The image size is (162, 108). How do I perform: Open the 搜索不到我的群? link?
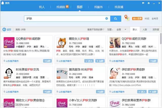coord(96,30)
